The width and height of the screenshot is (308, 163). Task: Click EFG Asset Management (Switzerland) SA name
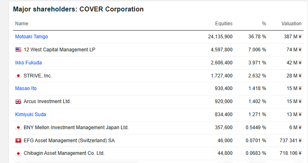point(69,141)
